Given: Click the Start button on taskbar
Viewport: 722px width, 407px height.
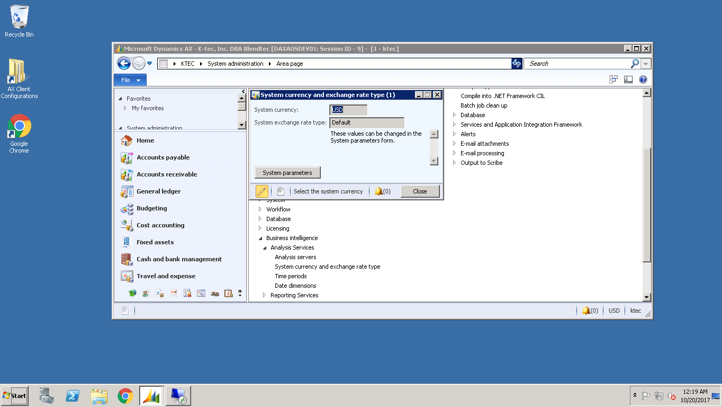Looking at the screenshot, I should click(x=15, y=396).
